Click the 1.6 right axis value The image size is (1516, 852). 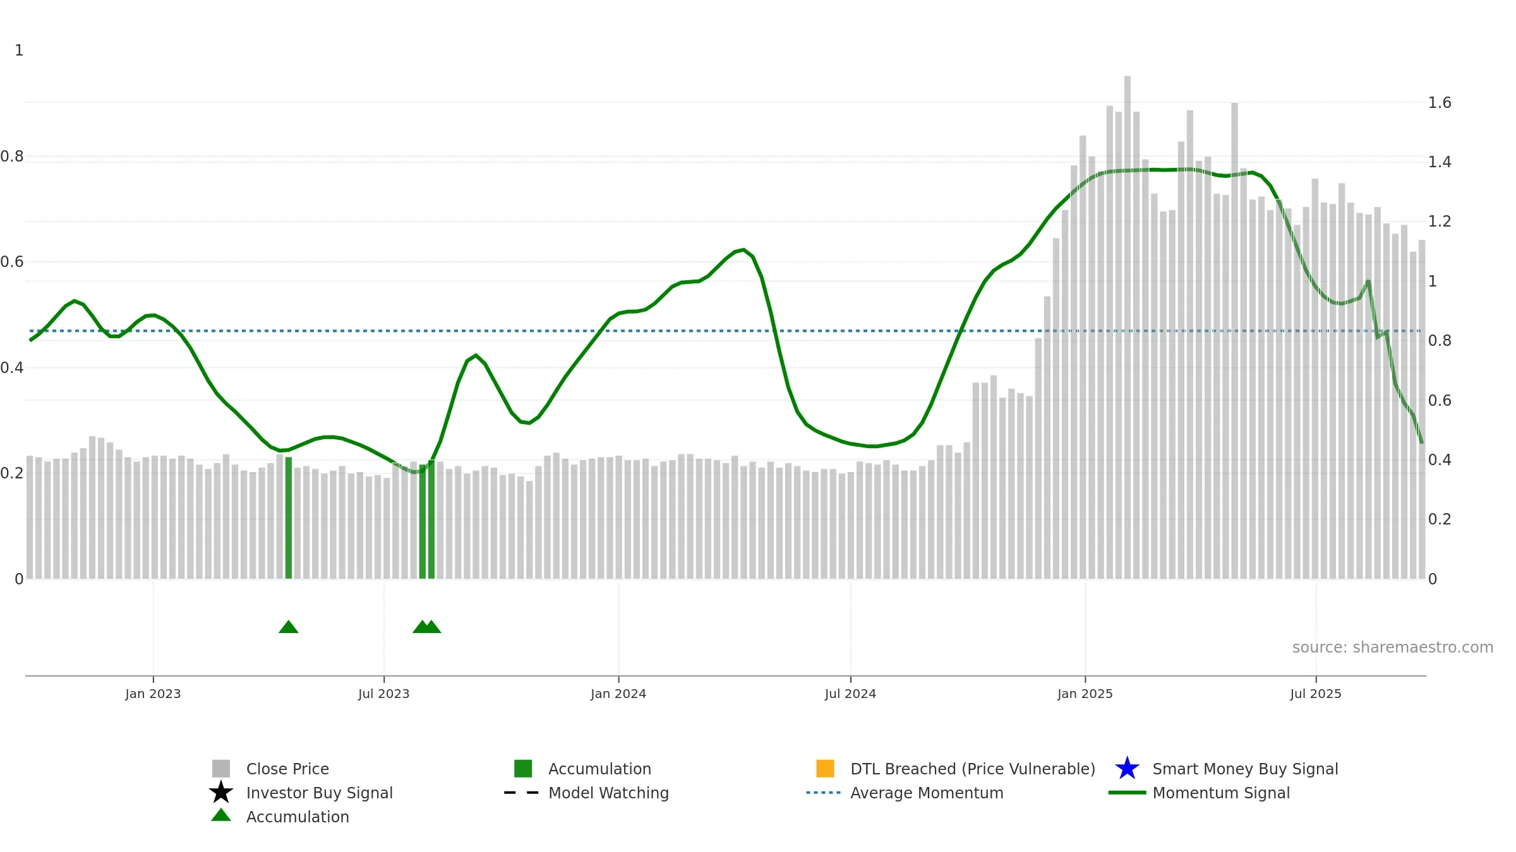pyautogui.click(x=1440, y=103)
